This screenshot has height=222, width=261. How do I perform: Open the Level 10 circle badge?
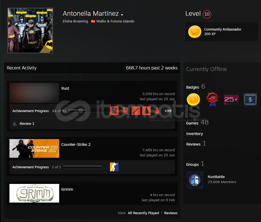[x=207, y=14]
